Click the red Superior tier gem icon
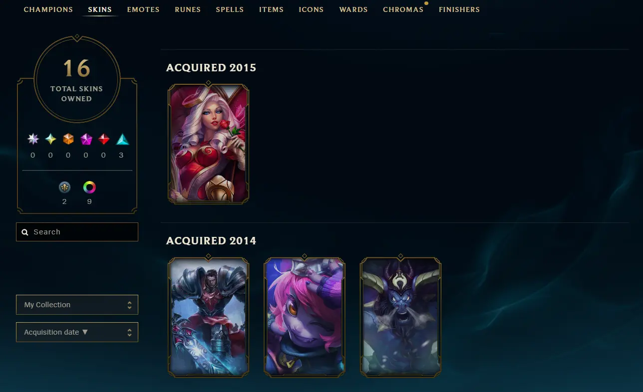This screenshot has height=392, width=643. click(x=104, y=139)
